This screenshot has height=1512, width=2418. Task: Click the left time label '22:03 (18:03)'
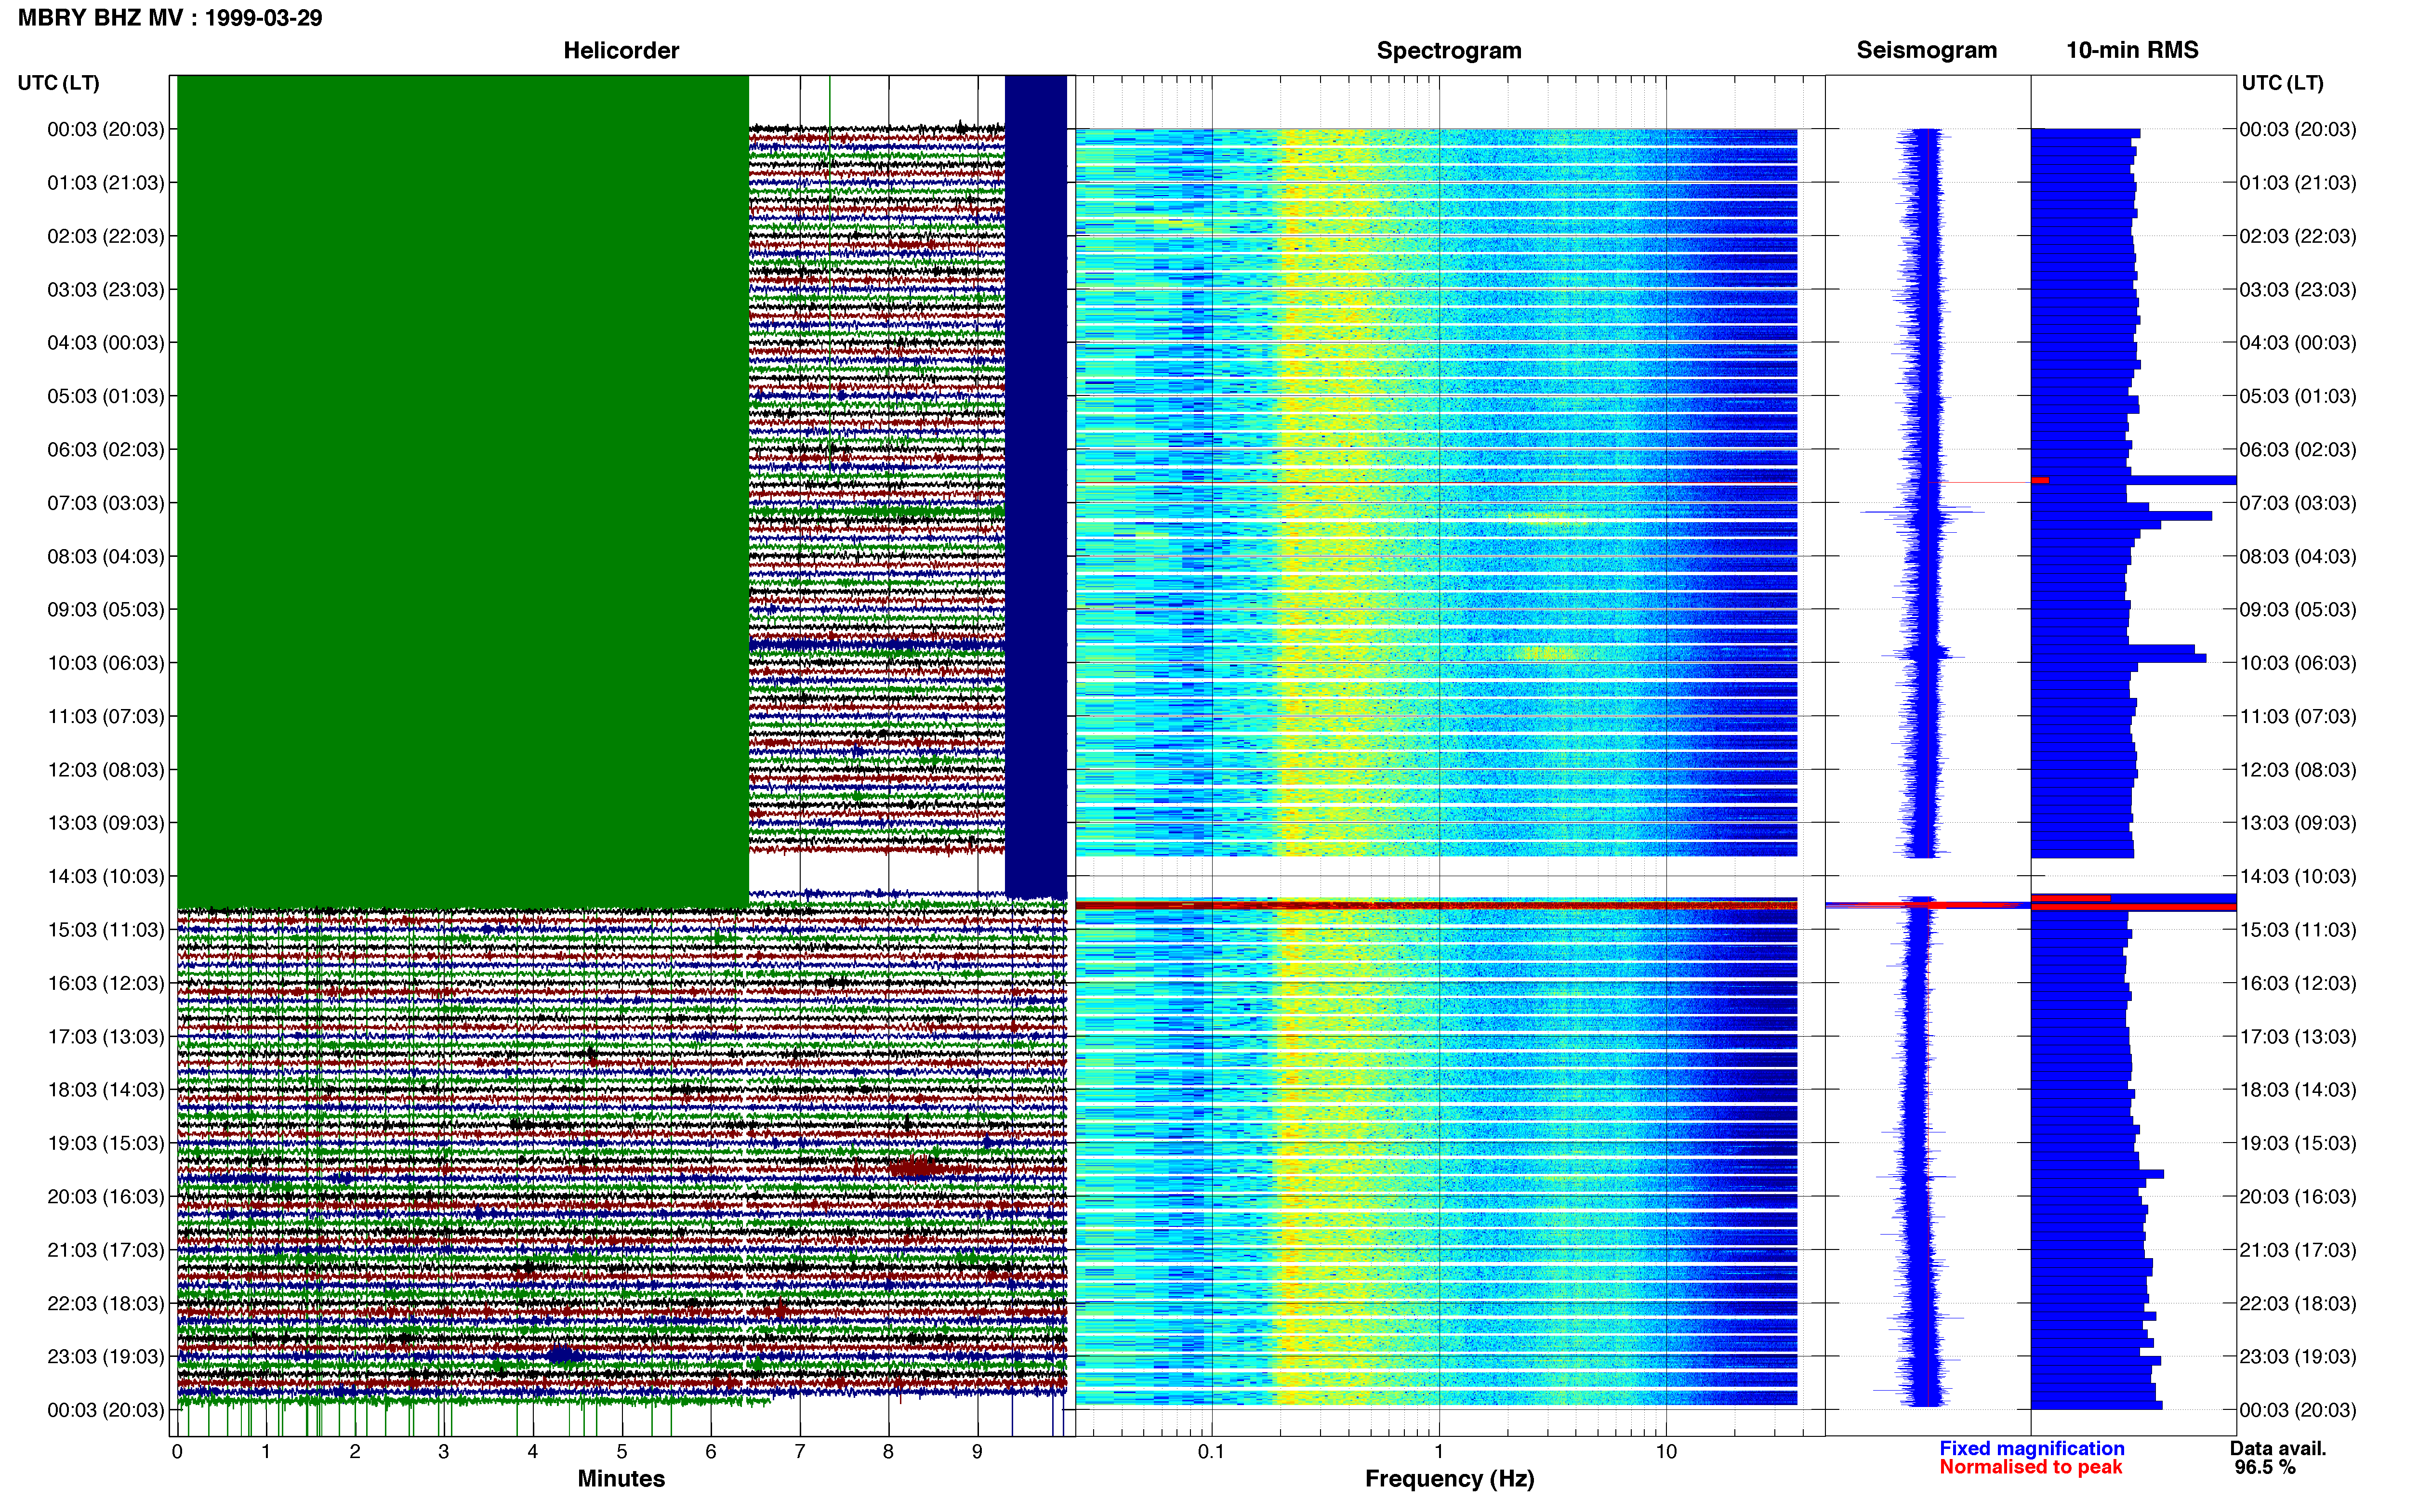coord(105,1304)
